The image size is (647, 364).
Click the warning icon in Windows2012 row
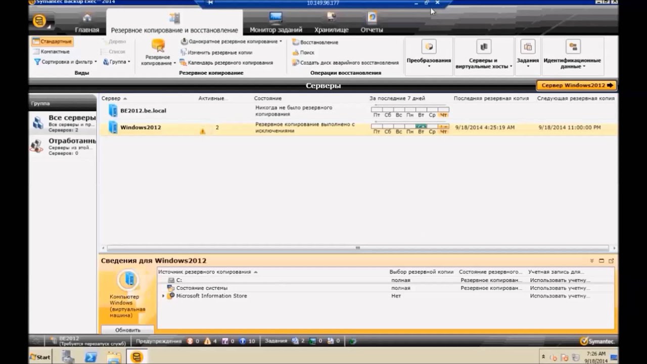203,131
